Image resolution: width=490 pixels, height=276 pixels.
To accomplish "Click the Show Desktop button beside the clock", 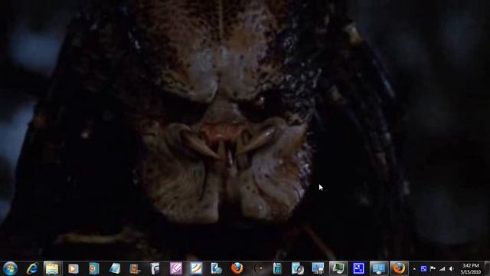I will point(487,268).
